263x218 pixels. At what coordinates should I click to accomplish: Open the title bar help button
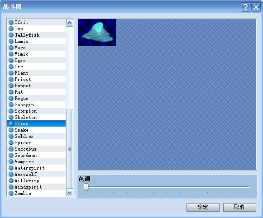(245, 7)
